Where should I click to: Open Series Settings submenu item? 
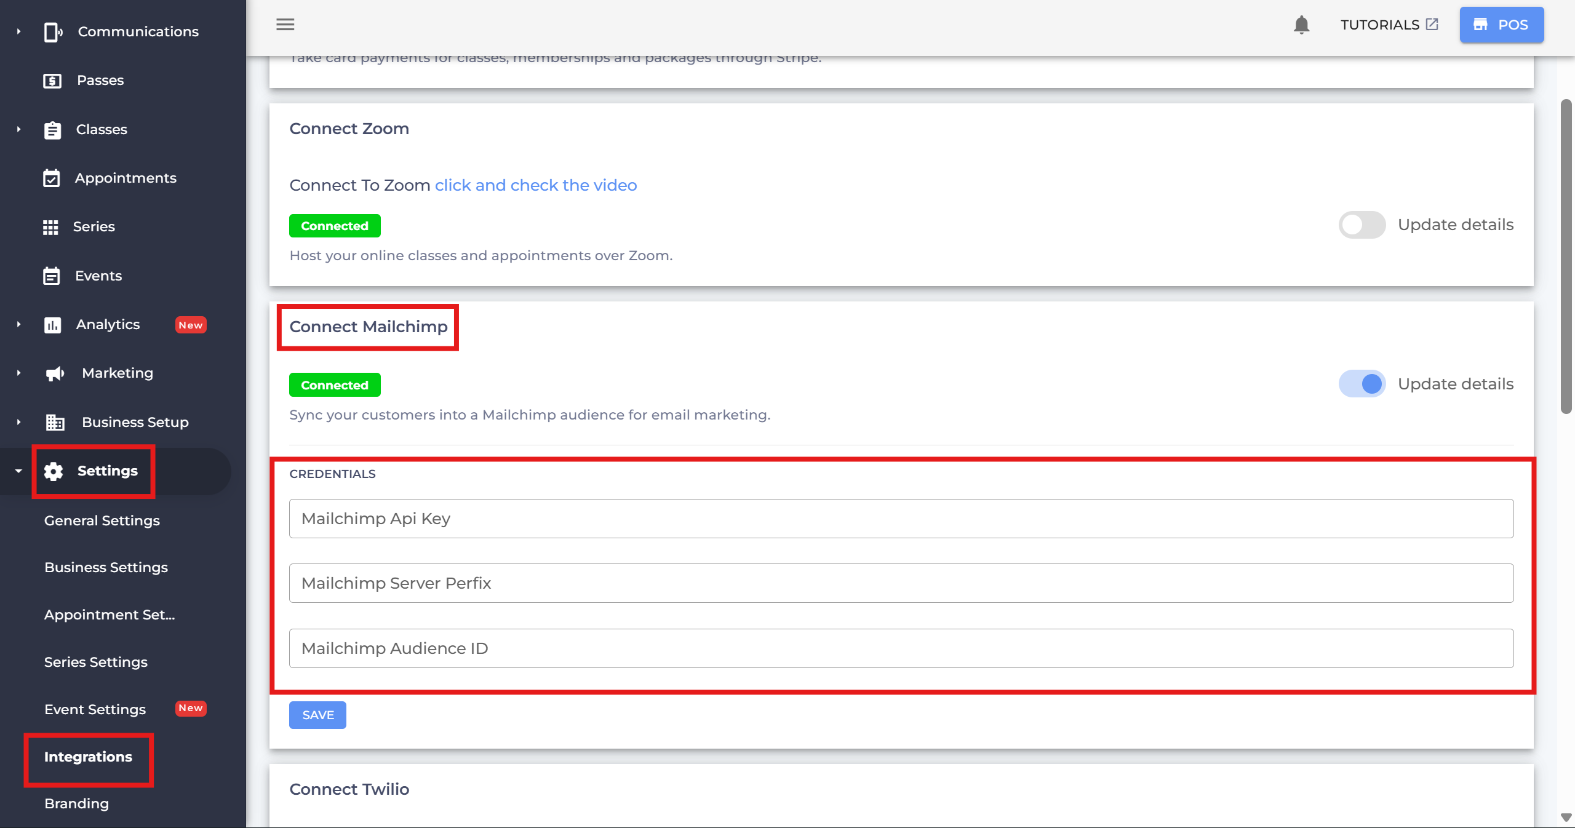(x=96, y=662)
